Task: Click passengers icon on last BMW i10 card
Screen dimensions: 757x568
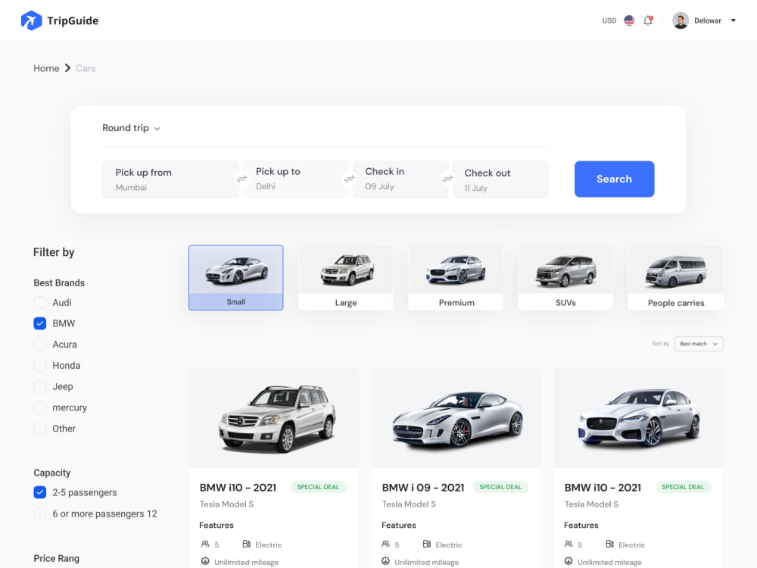Action: coord(569,544)
